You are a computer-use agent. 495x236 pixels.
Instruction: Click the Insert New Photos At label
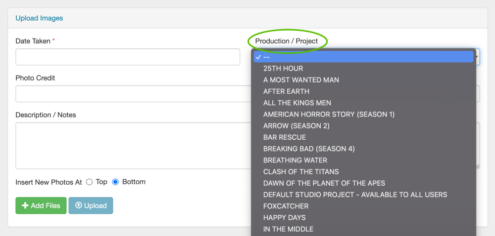pyautogui.click(x=49, y=182)
